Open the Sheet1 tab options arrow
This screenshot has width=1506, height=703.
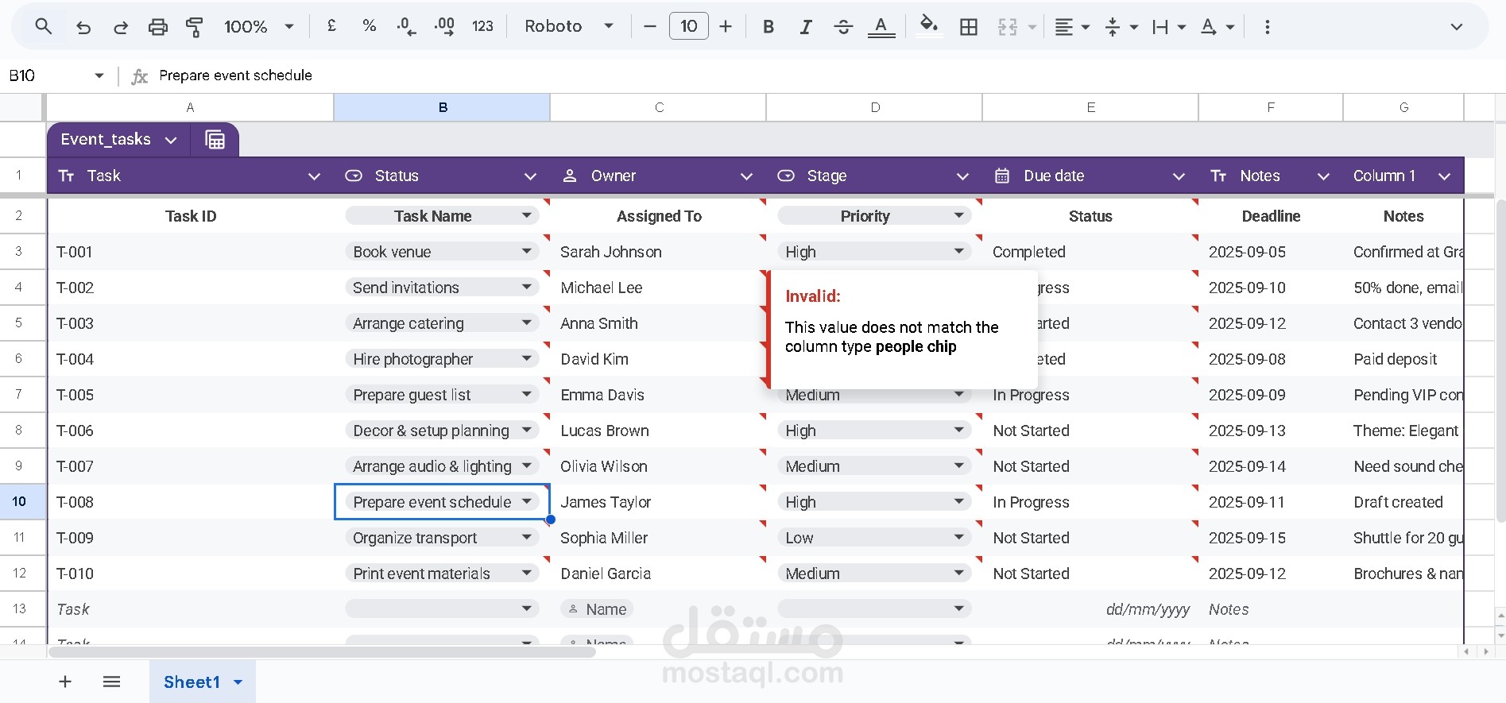coord(238,682)
